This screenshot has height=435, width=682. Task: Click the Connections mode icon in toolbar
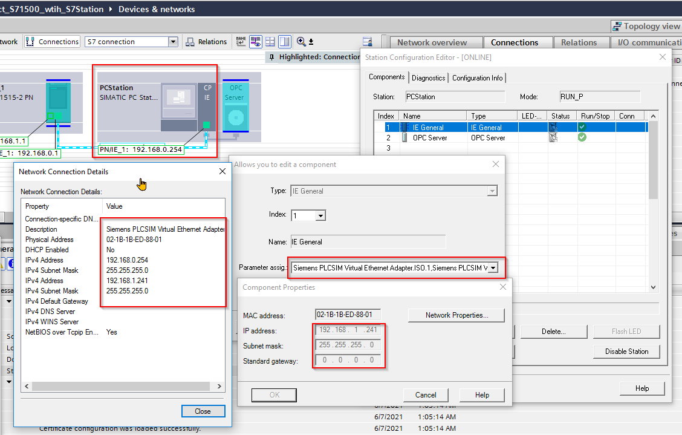(x=30, y=42)
